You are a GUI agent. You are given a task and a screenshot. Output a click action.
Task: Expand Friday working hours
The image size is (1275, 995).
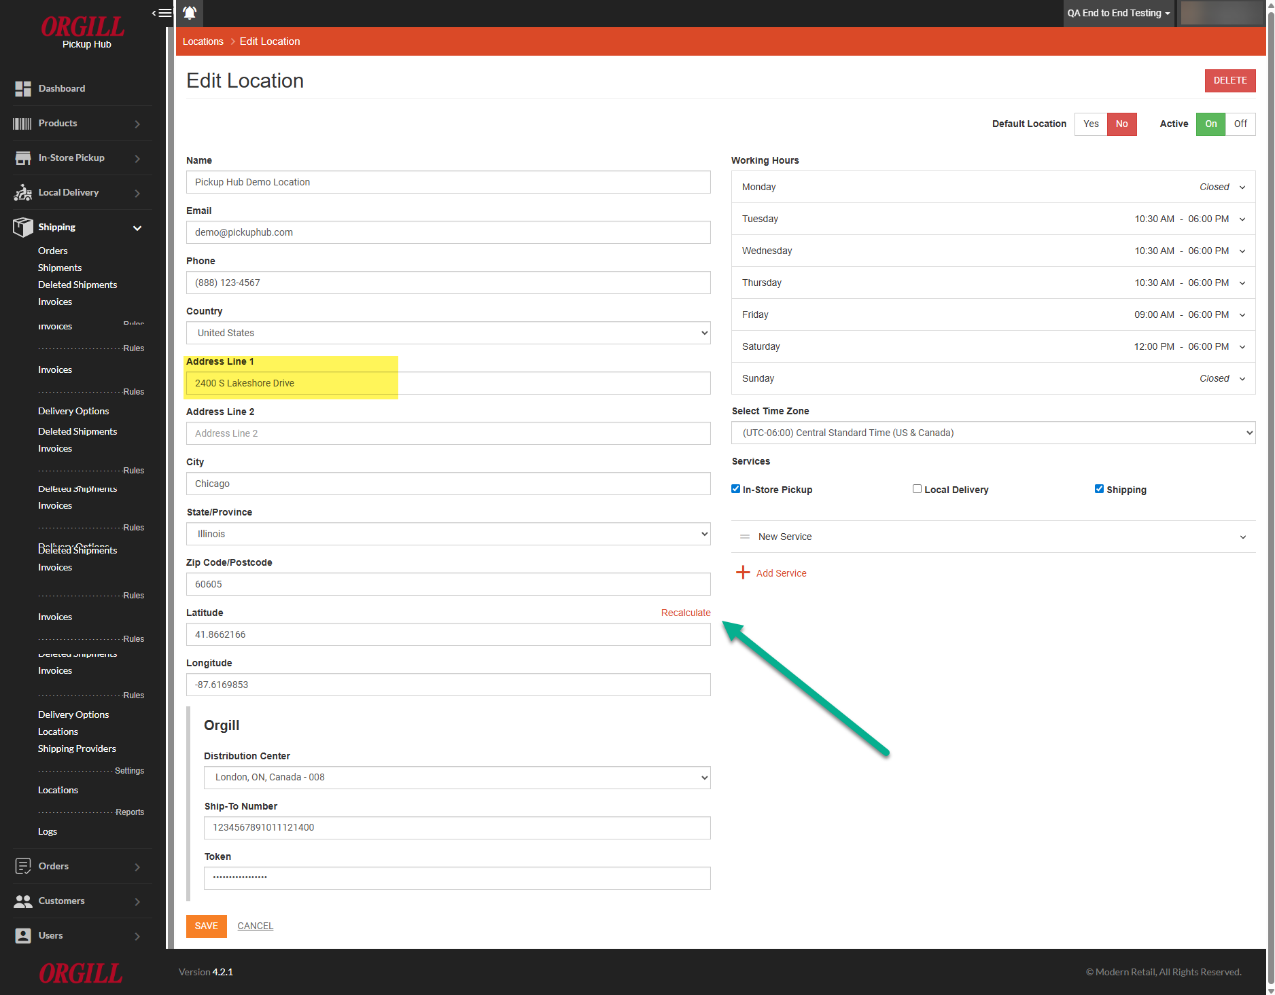point(994,314)
